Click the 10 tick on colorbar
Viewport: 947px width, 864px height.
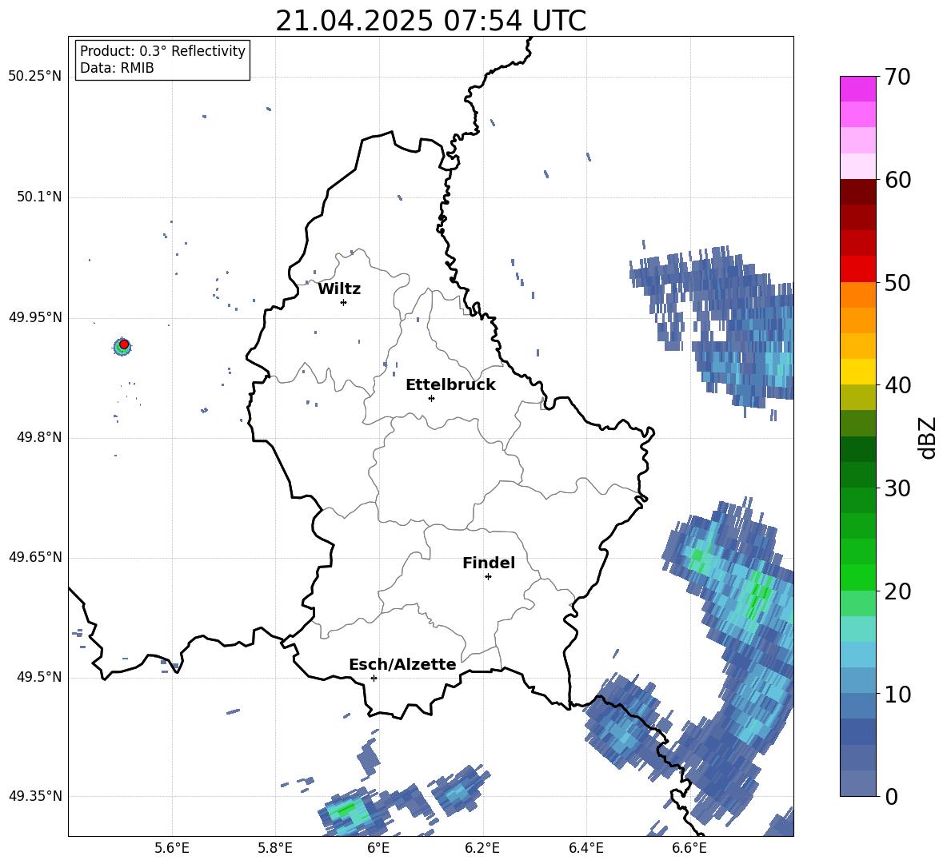click(x=897, y=694)
